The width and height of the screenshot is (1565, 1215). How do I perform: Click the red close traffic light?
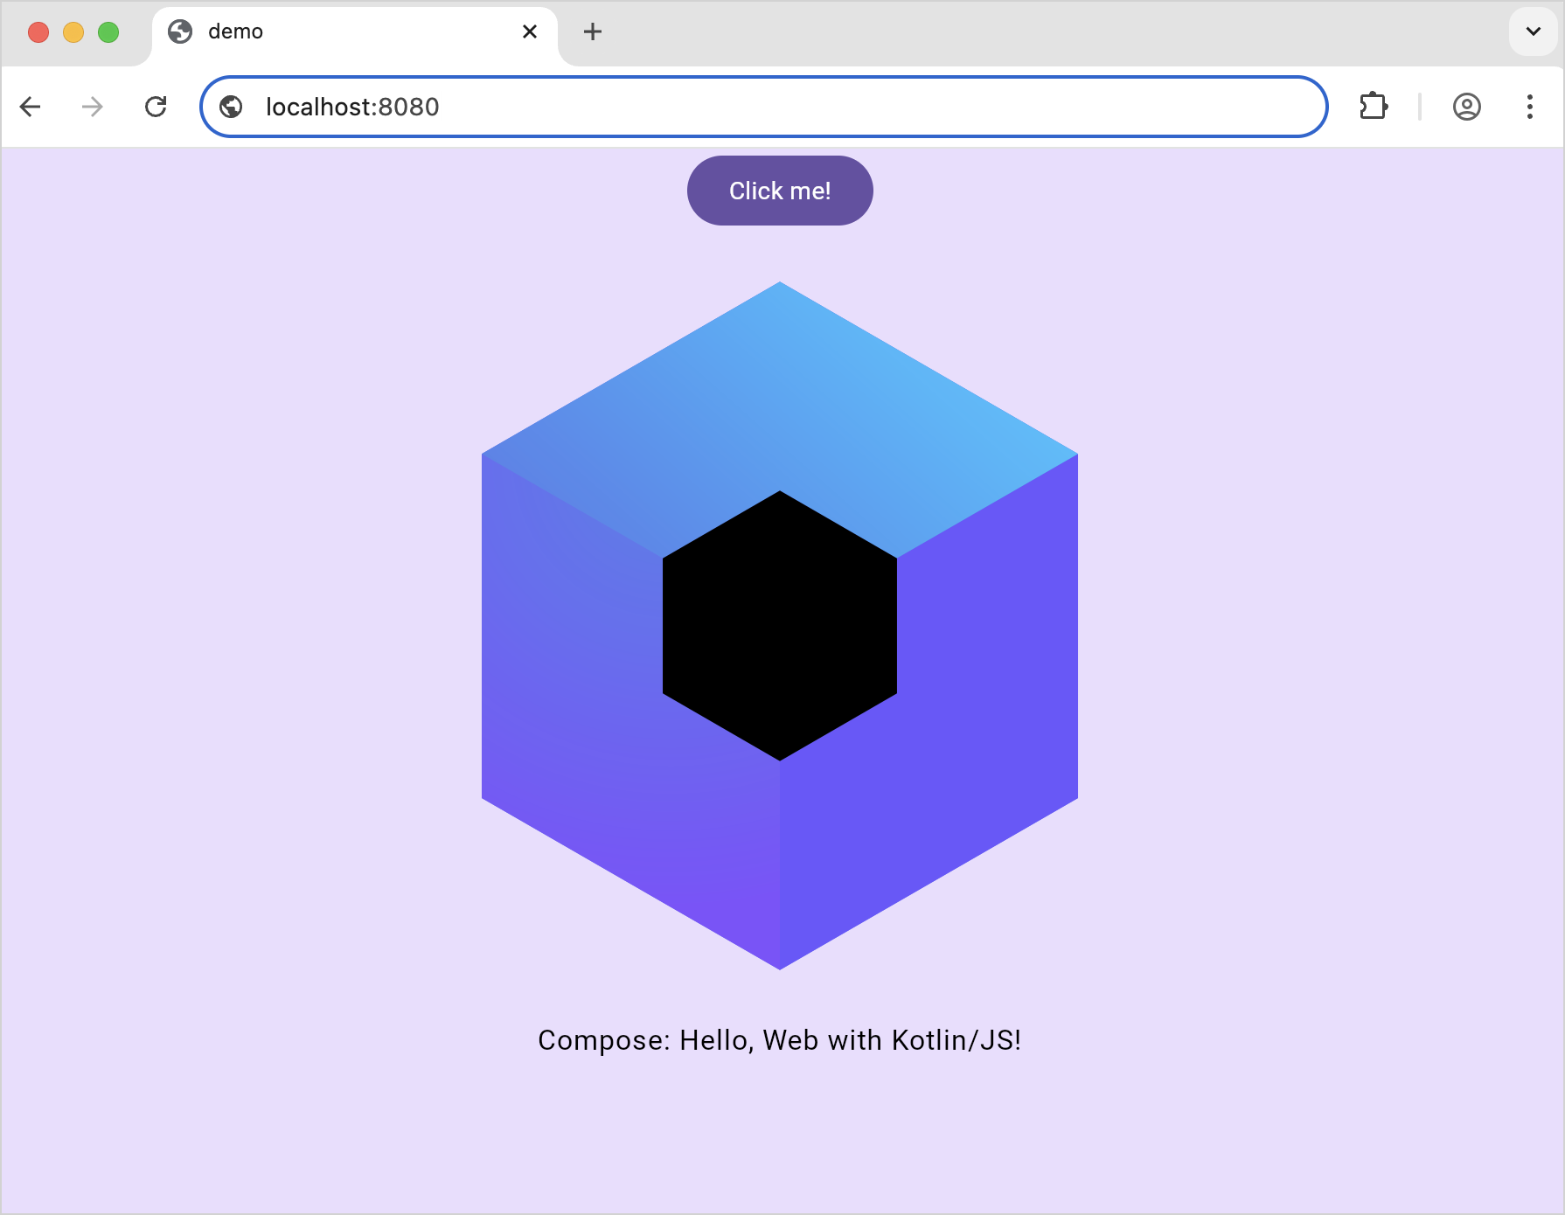click(38, 32)
